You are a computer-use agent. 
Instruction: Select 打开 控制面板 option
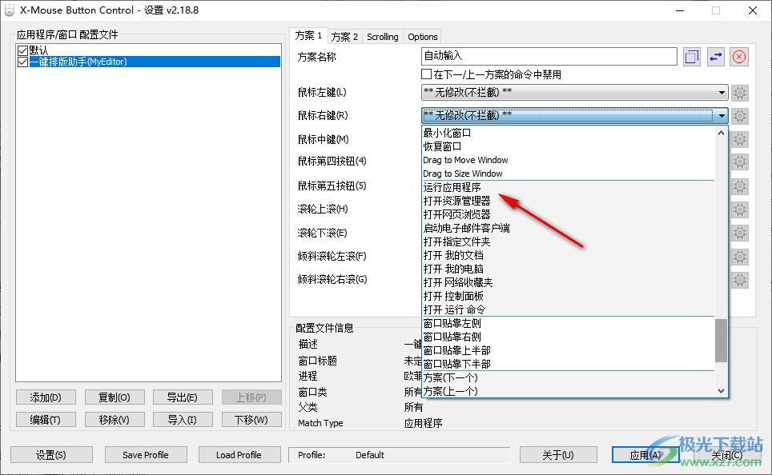569,297
